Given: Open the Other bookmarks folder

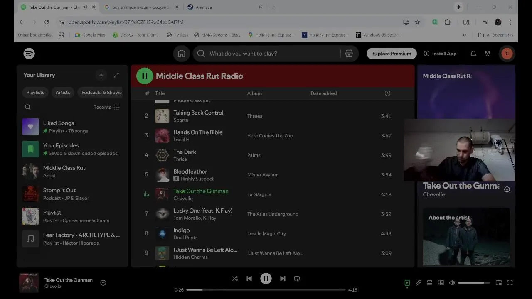Looking at the screenshot, I should 34,35.
